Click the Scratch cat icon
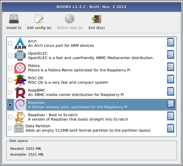Screen dimensions: 183x166 pos(20,117)
